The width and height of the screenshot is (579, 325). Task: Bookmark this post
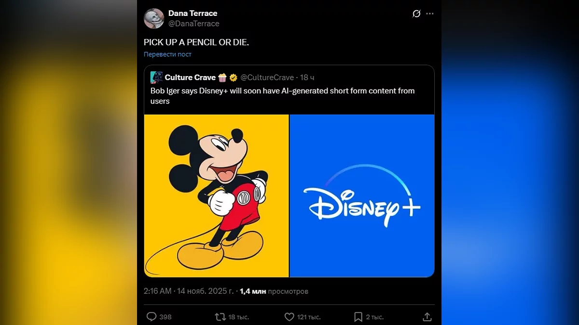click(358, 317)
